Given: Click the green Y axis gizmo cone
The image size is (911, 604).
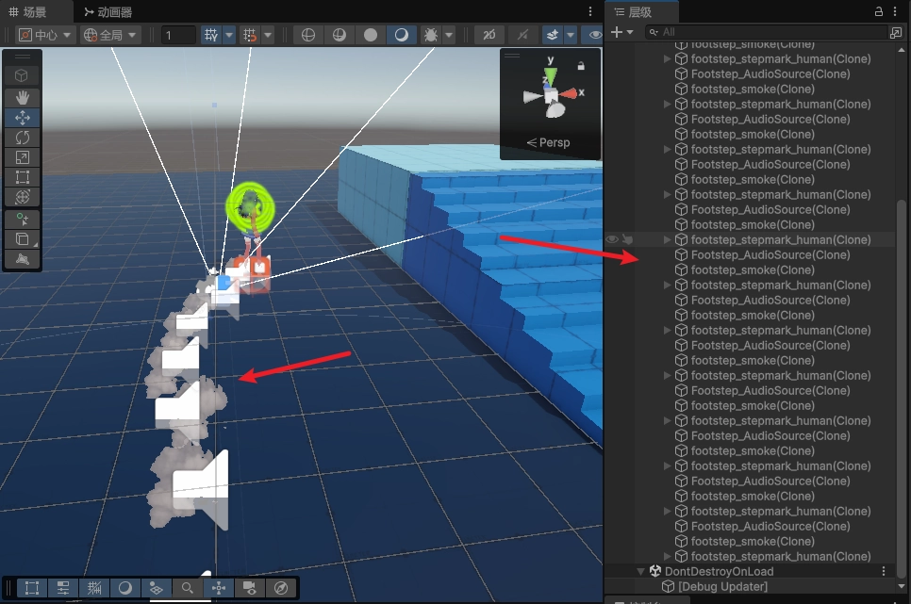Looking at the screenshot, I should [x=550, y=74].
